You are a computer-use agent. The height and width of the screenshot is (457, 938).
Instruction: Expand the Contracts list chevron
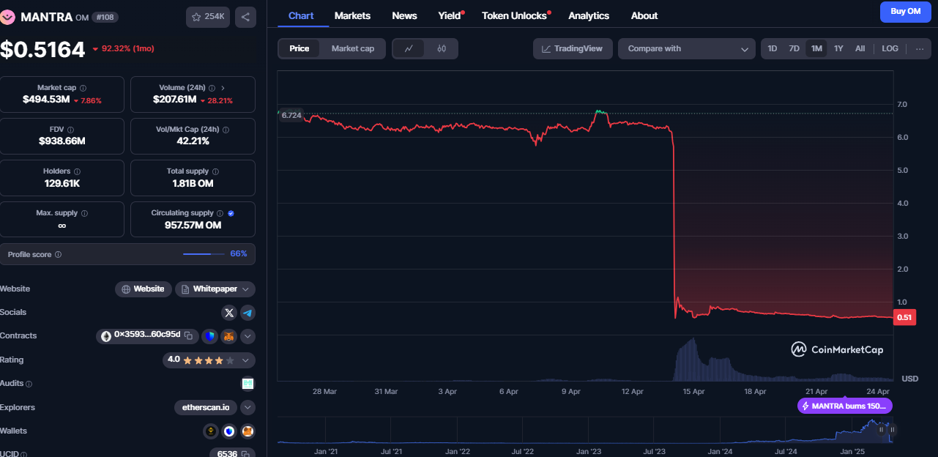247,336
